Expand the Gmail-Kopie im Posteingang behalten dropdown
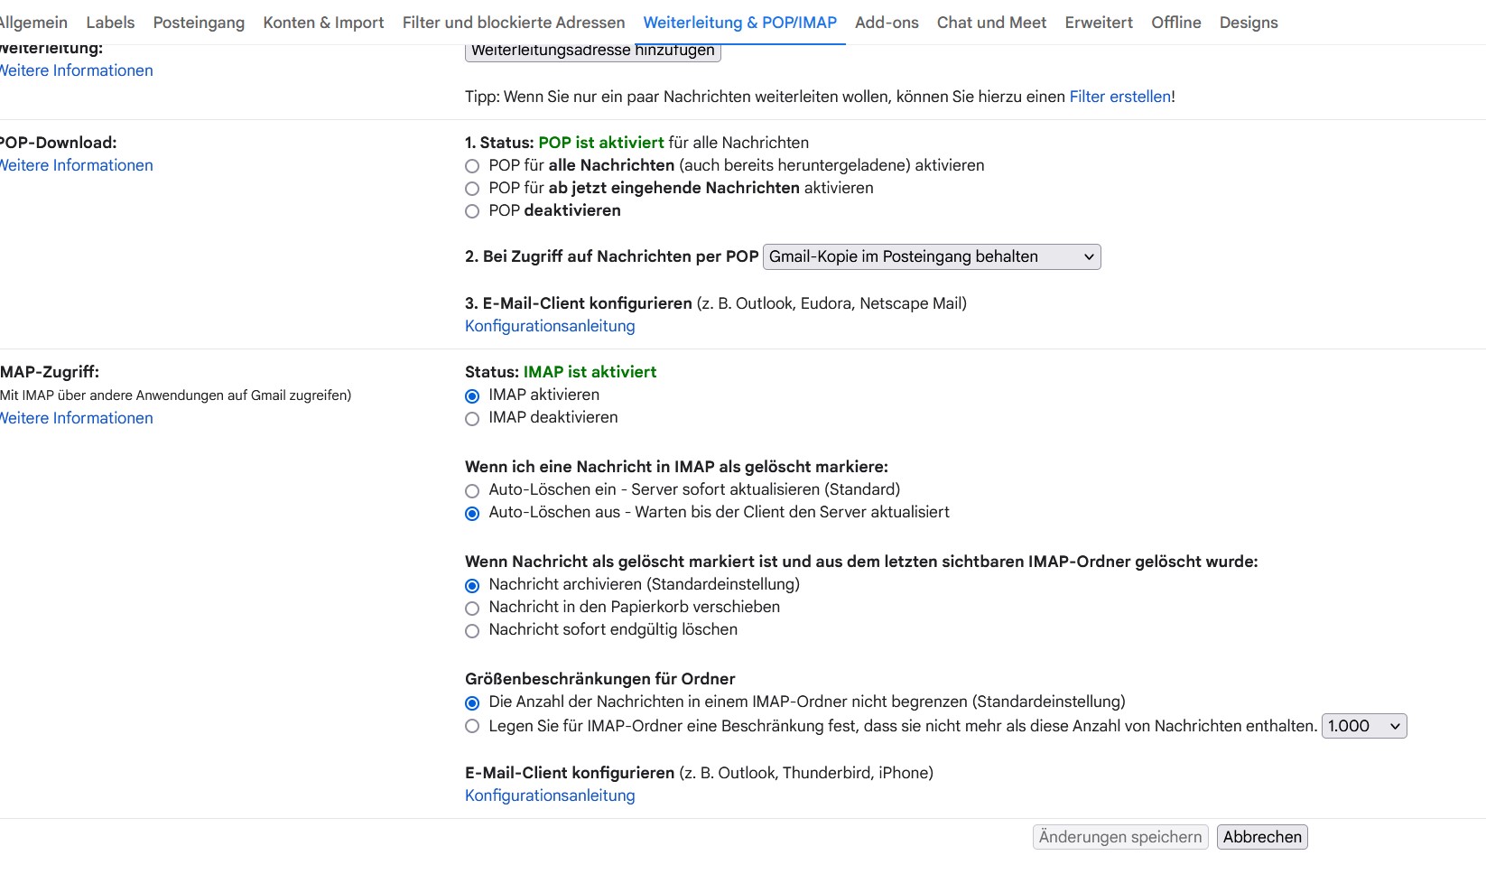The image size is (1486, 874). point(932,256)
